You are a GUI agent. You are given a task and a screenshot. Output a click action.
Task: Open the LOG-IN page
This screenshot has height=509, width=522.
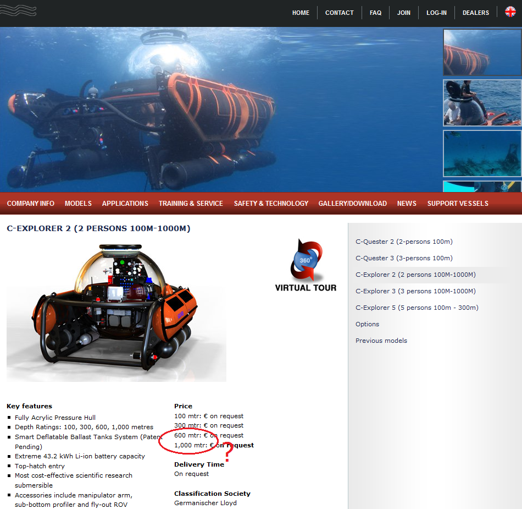tap(436, 13)
